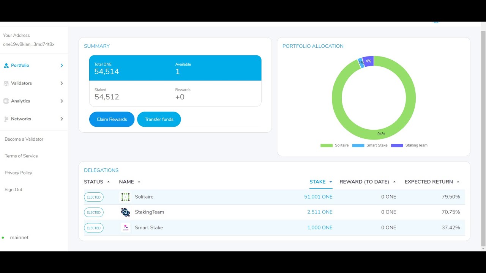Click the 4% purple donut segment
This screenshot has width=486, height=273.
368,61
